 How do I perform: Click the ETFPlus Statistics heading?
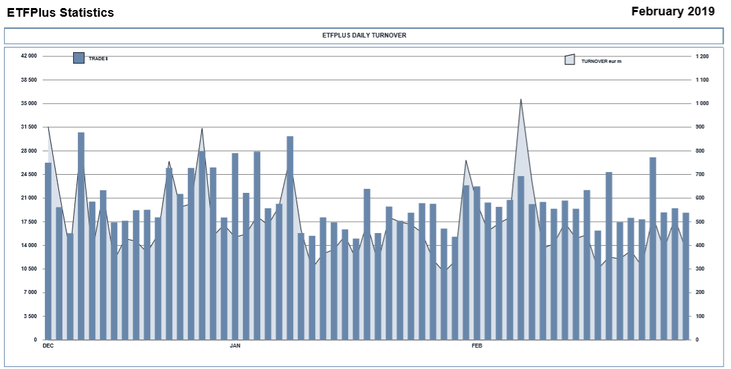60,13
